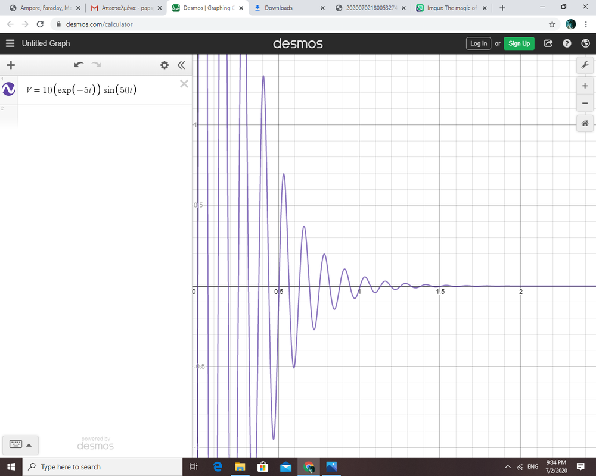This screenshot has width=596, height=476.
Task: Switch to Imgur: The magic of tab
Action: pos(452,8)
